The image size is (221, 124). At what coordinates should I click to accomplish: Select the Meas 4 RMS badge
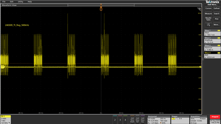coord(212,55)
